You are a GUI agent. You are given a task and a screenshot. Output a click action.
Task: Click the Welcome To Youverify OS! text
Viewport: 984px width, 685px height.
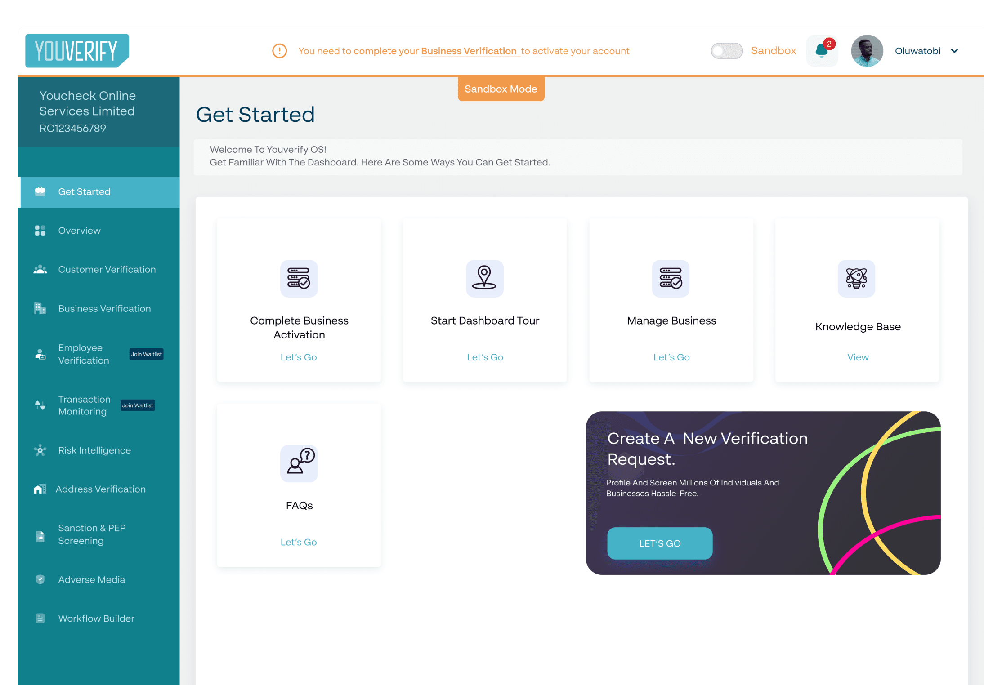point(268,149)
